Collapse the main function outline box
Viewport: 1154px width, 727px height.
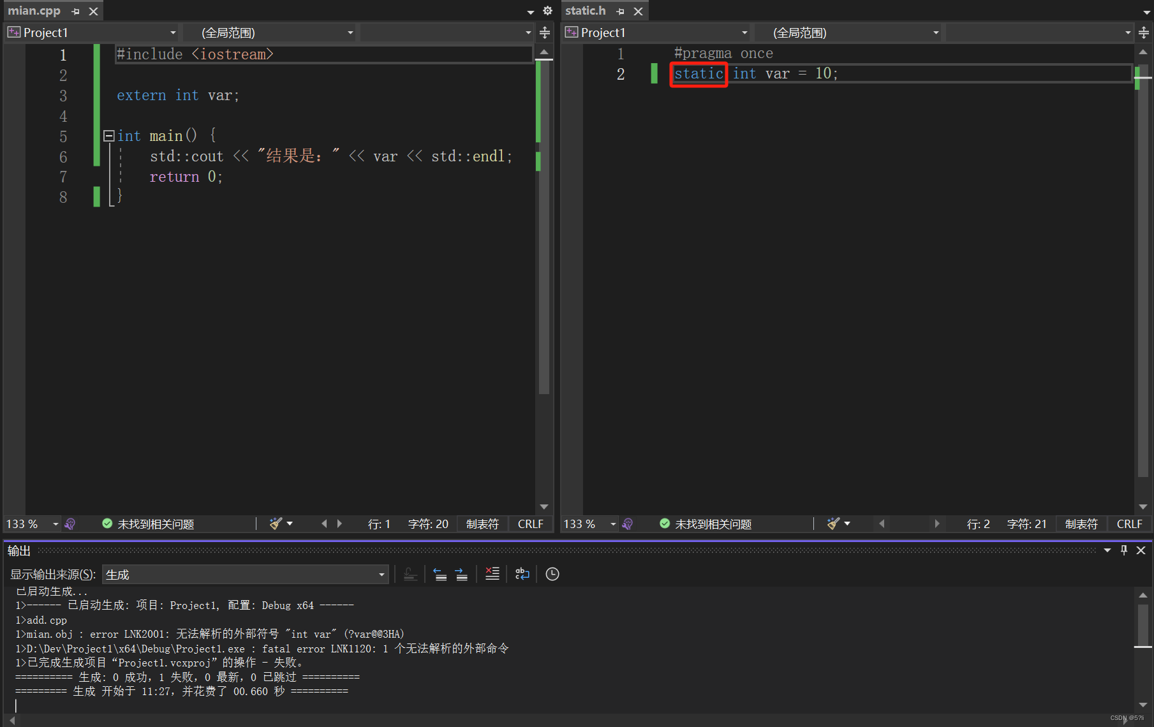point(108,136)
